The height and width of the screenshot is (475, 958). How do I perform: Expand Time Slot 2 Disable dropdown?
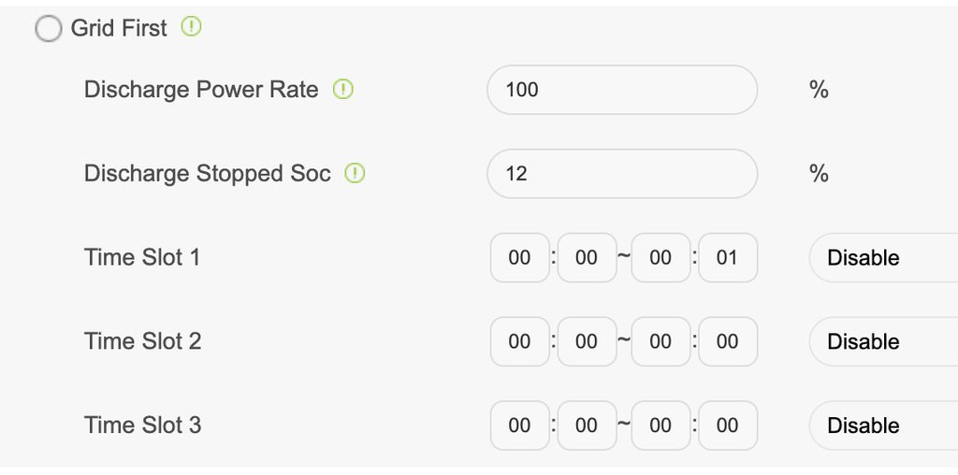(x=882, y=341)
